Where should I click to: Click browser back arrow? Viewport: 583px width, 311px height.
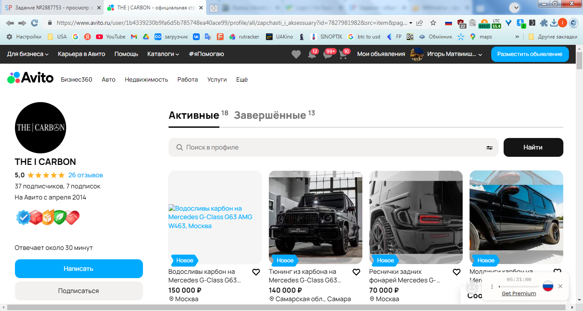(10, 23)
